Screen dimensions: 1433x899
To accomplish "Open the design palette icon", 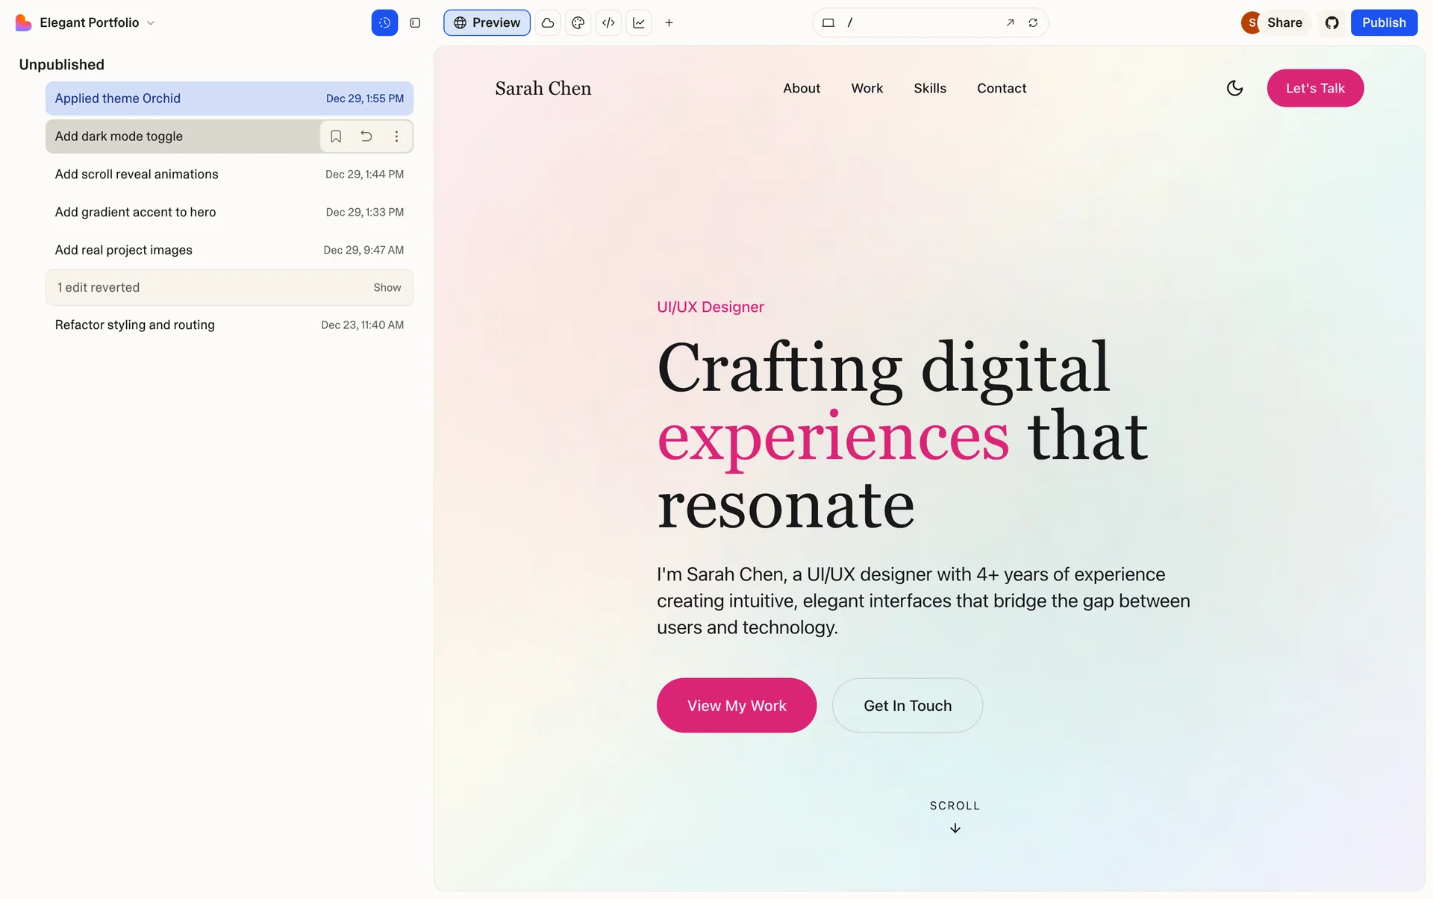I will (x=578, y=22).
